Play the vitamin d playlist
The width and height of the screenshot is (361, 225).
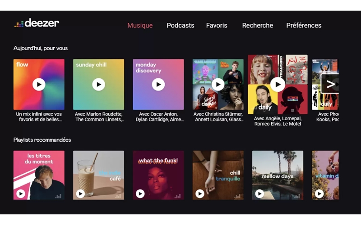(319, 194)
